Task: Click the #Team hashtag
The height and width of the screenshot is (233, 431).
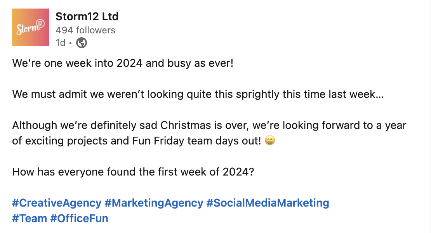Action: (30, 218)
